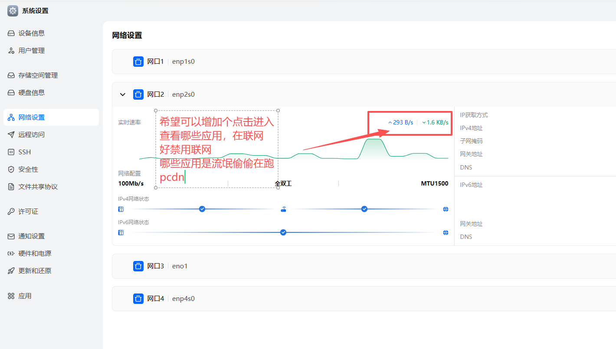The image size is (616, 349).
Task: Click the IPv4地址 label
Action: pos(472,128)
